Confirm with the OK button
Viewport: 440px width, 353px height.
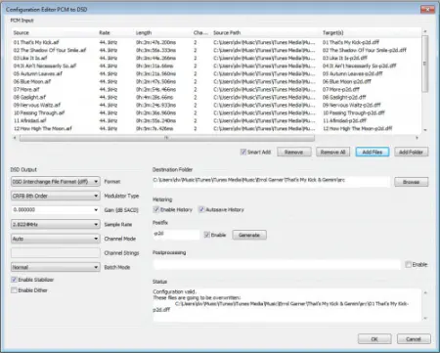click(x=374, y=339)
